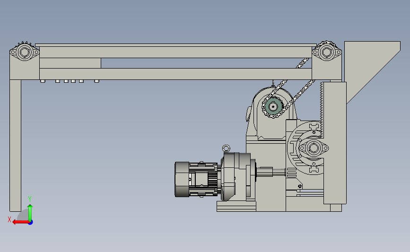The image size is (410, 252).
Task: Select the lower horizontal frame beam
Action: [175, 74]
